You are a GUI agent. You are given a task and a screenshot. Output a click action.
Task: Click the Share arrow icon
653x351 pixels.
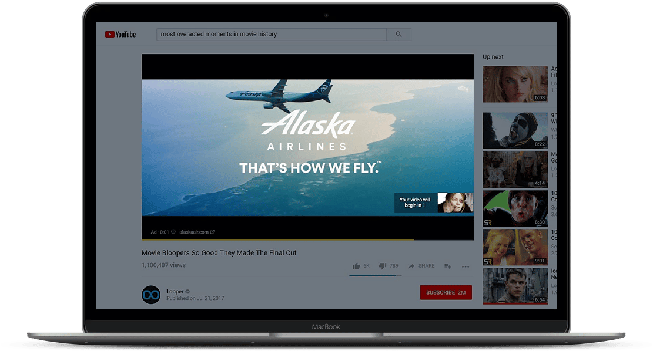(x=411, y=266)
